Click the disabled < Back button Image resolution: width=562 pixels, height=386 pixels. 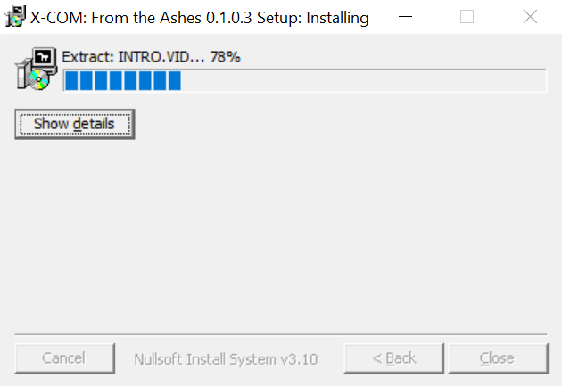click(x=394, y=358)
